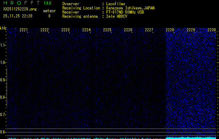
Task: Click the observer name Lacofilms
Action: (x=116, y=4)
